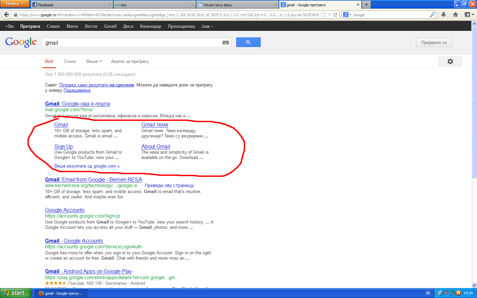Expand the Још menu in Google bar
This screenshot has width=477, height=298.
pyautogui.click(x=207, y=26)
